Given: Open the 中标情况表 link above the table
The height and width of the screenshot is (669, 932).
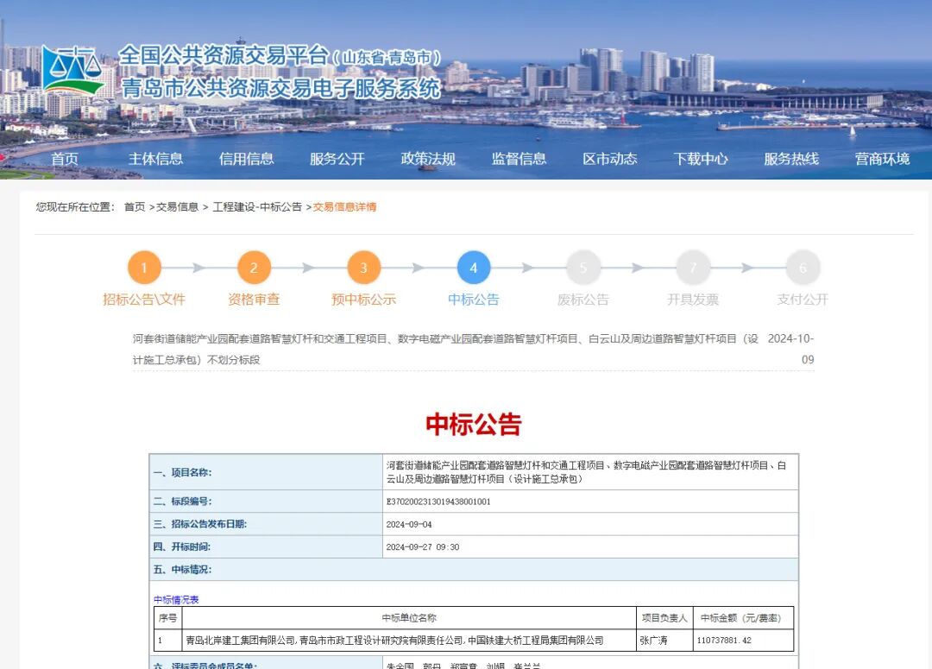Looking at the screenshot, I should [174, 598].
